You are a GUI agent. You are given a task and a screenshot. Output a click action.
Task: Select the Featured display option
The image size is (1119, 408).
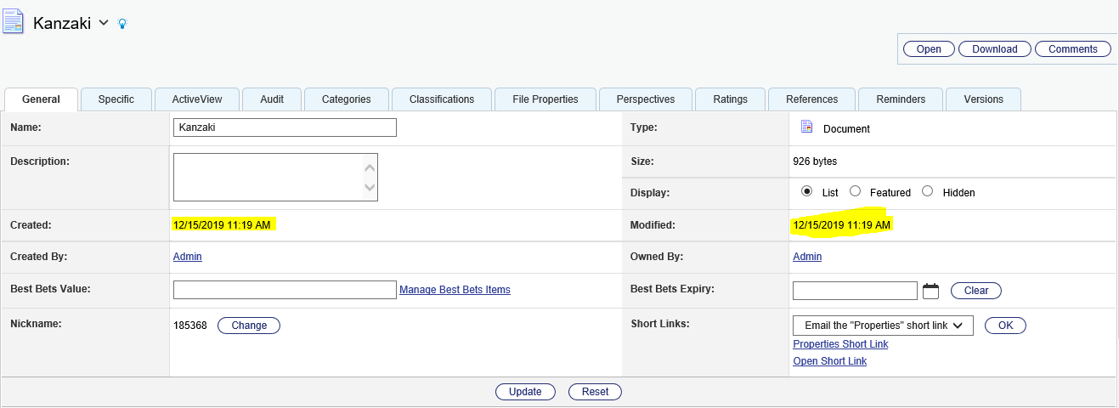[x=856, y=191]
